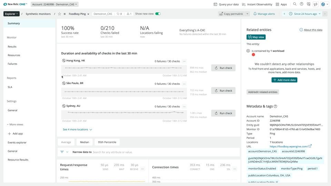331x186 pixels.
Task: Click Add app in the sidebar
Action: pos(15,134)
